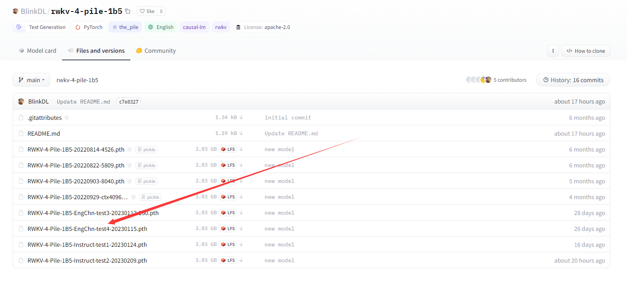Open LFS badge of 20220814-4526.pth
Image resolution: width=627 pixels, height=292 pixels.
click(x=228, y=149)
